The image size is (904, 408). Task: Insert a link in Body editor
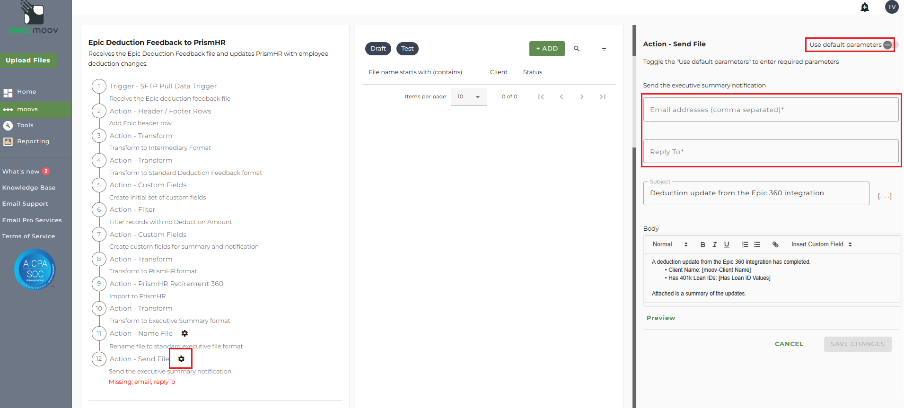[x=775, y=244]
